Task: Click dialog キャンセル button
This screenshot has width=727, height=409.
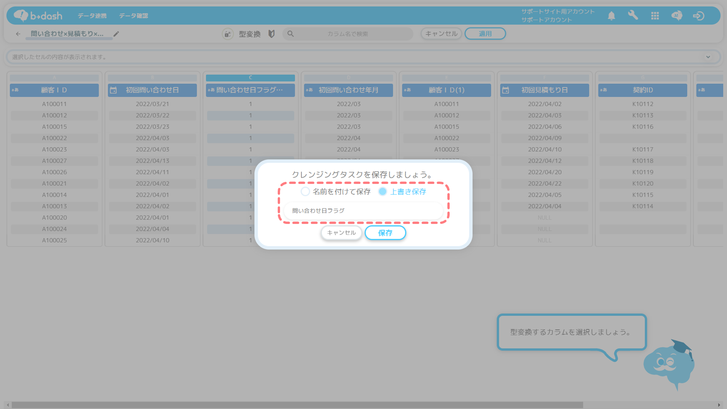Action: point(341,233)
